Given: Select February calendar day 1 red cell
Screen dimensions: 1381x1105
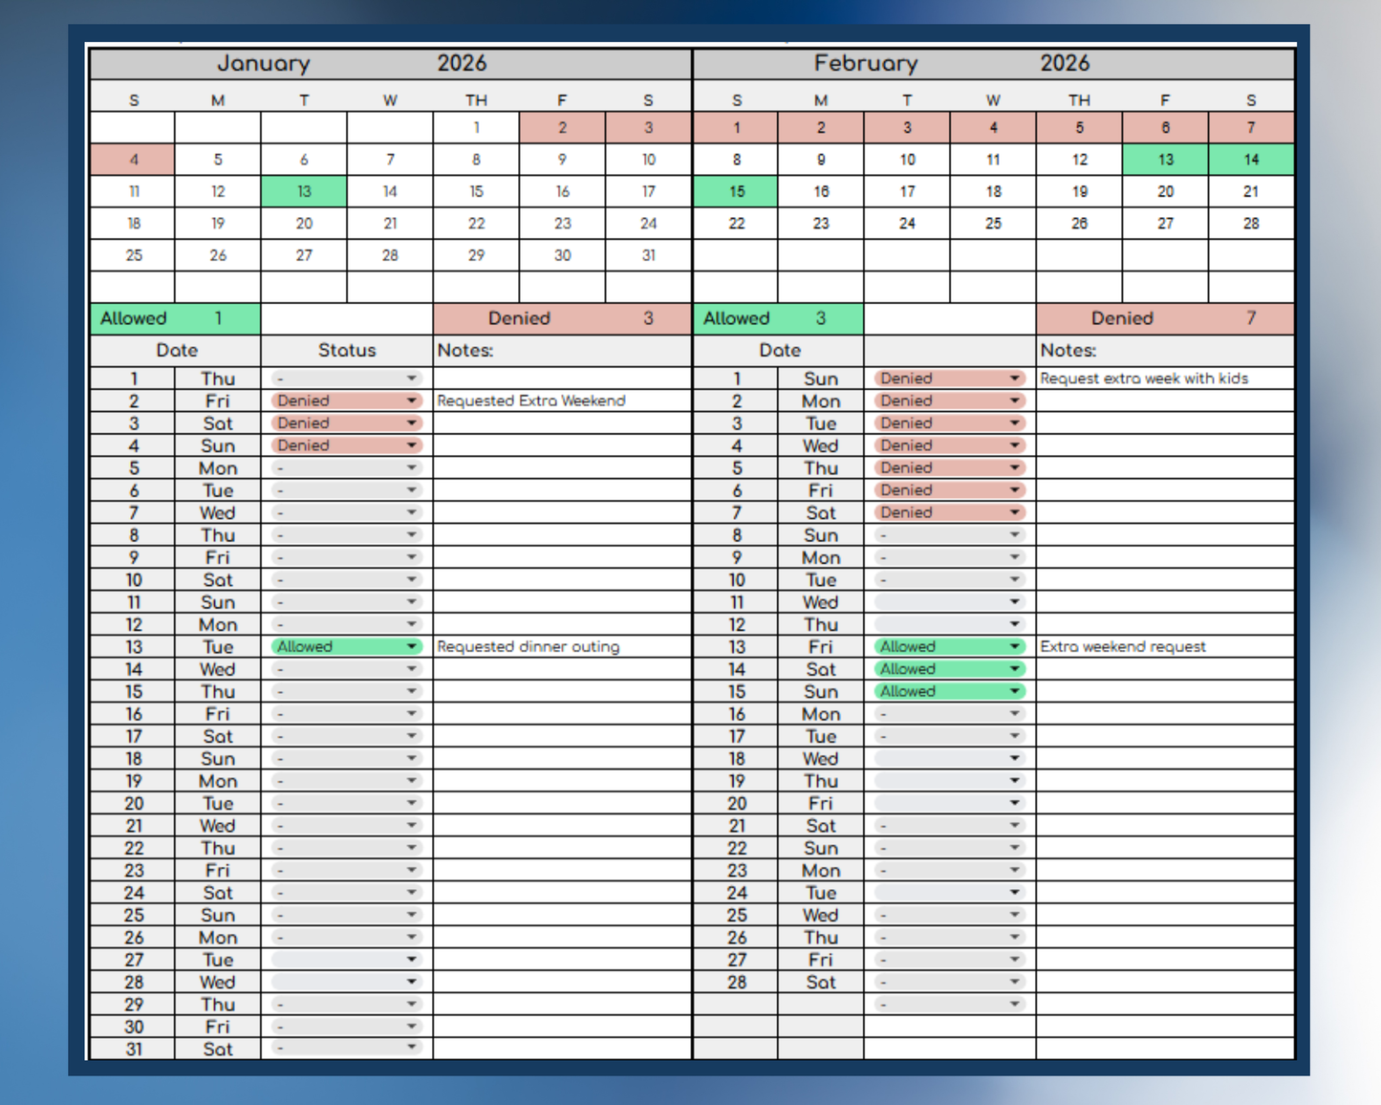Looking at the screenshot, I should tap(736, 127).
